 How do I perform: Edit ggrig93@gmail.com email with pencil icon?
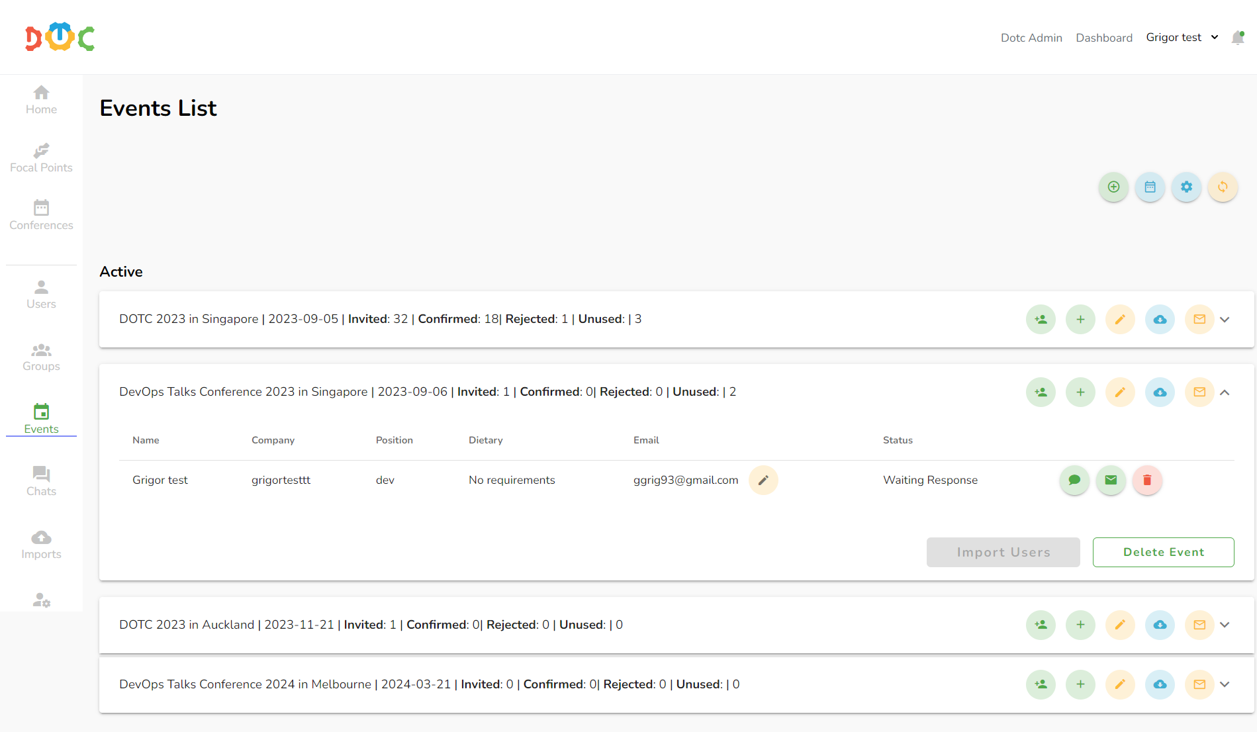click(x=763, y=480)
